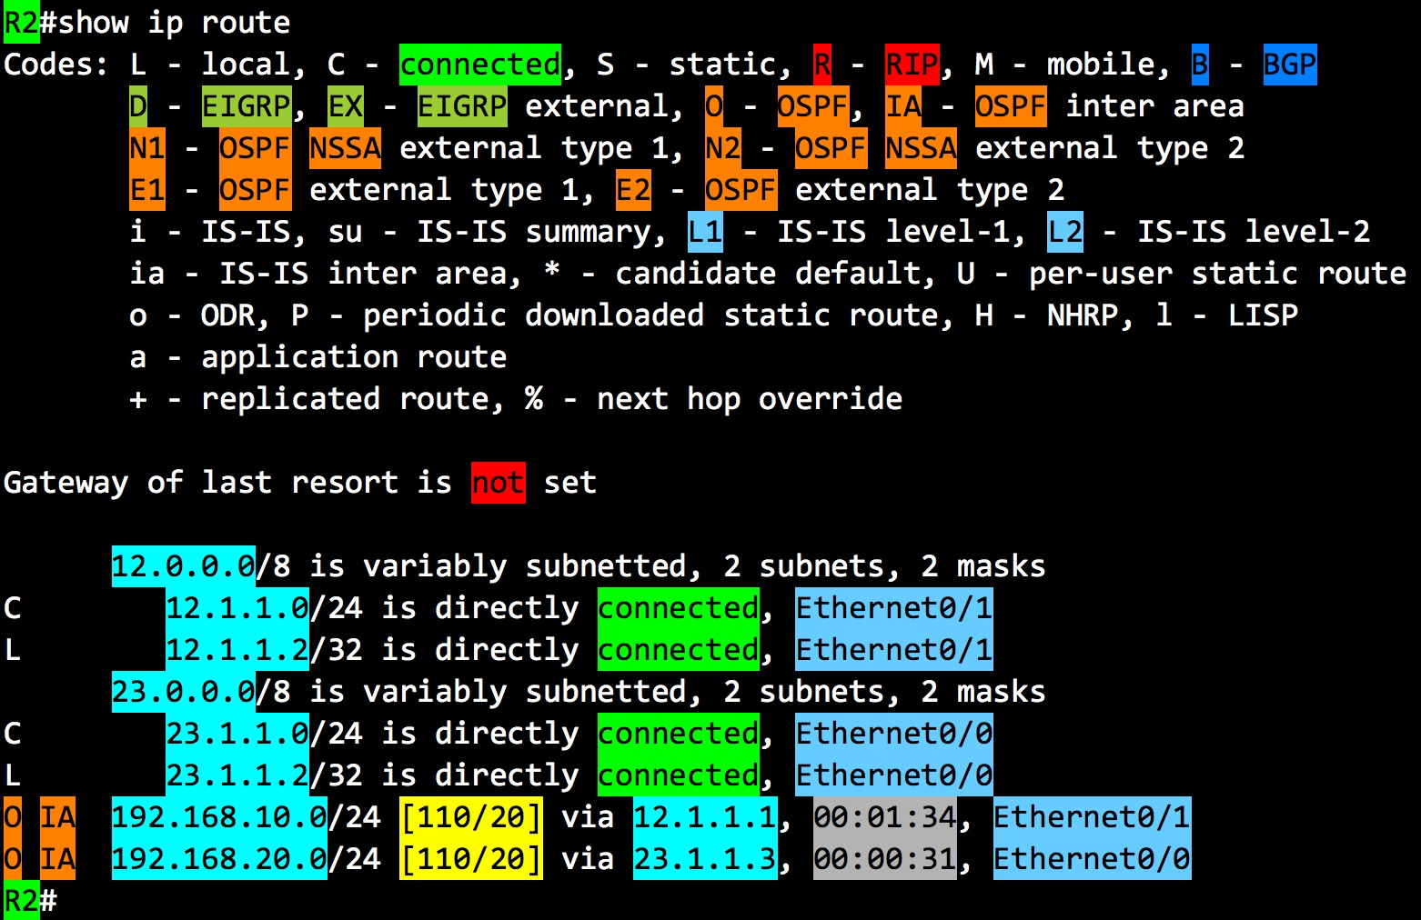Click the 23.1.1.2 local address
Image resolution: width=1421 pixels, height=920 pixels.
[x=237, y=775]
